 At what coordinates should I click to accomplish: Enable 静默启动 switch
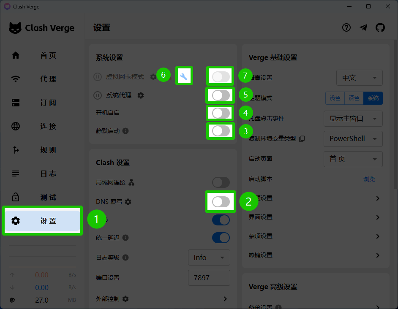click(221, 131)
